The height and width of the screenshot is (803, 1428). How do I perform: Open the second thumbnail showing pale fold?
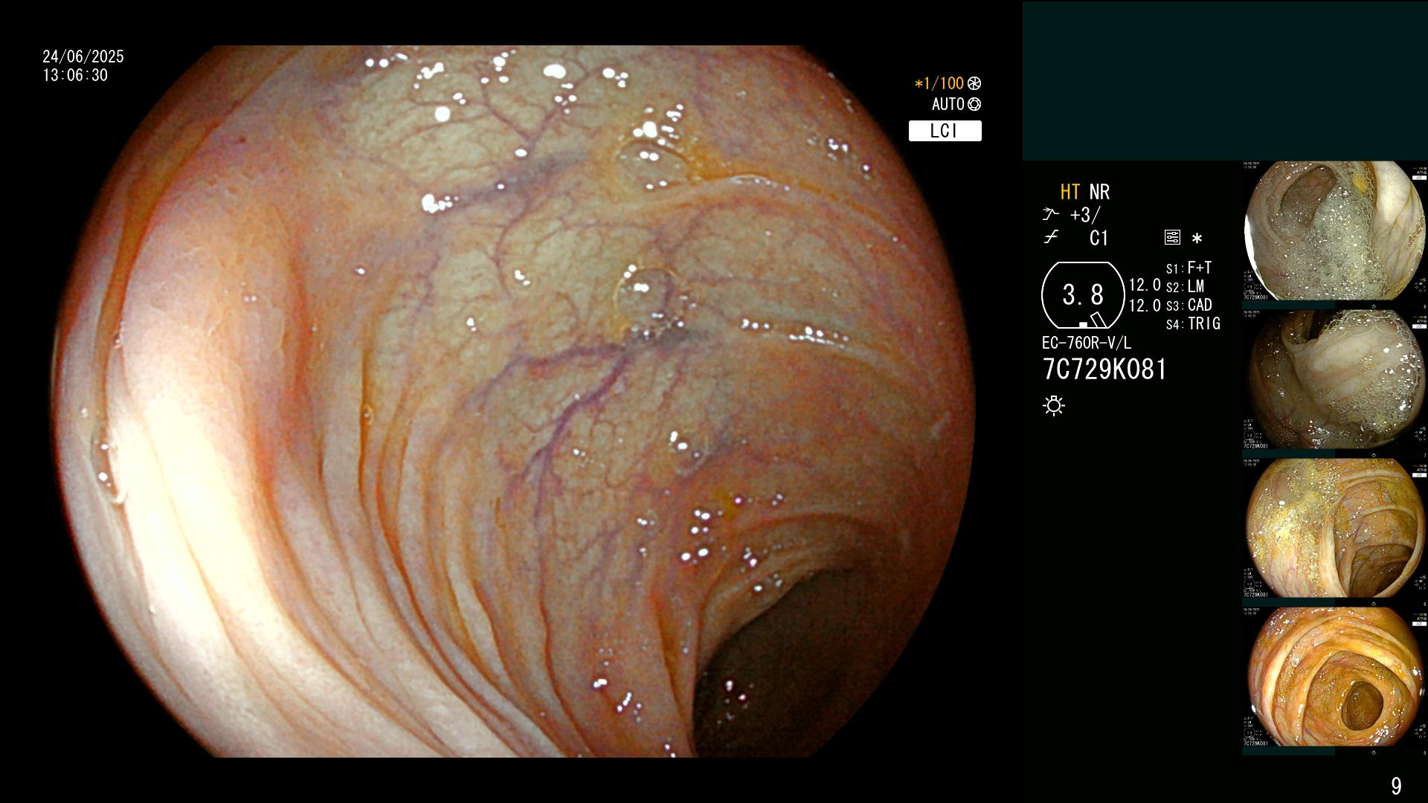1334,379
